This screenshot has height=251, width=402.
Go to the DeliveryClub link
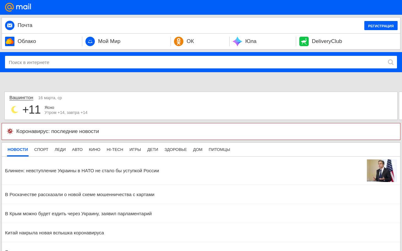click(x=327, y=41)
